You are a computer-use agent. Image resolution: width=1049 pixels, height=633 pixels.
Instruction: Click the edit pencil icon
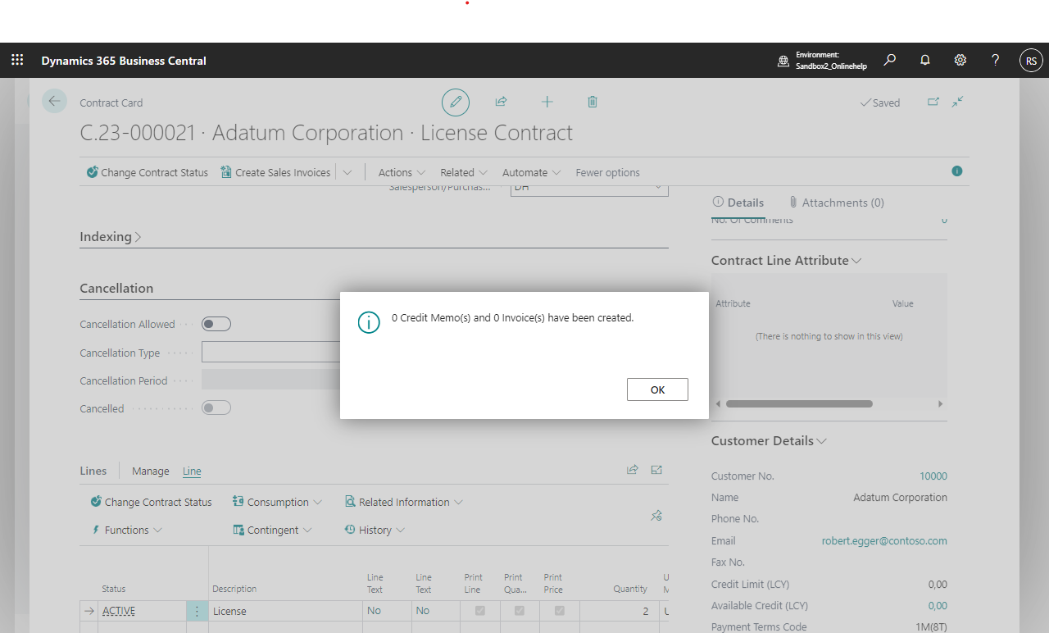456,102
